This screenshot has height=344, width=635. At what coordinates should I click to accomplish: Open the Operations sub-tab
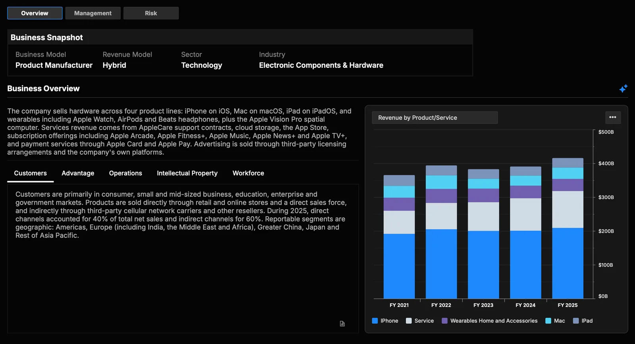[125, 173]
